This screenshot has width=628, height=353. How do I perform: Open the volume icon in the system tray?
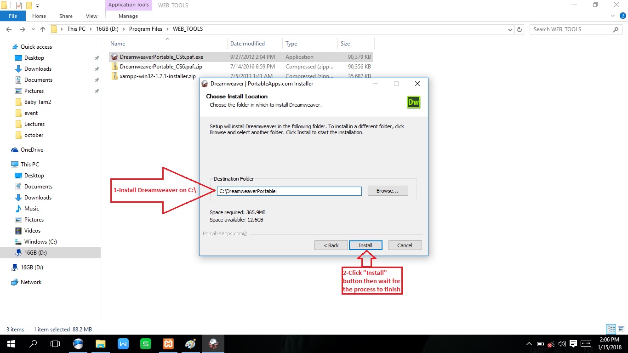[x=562, y=344]
